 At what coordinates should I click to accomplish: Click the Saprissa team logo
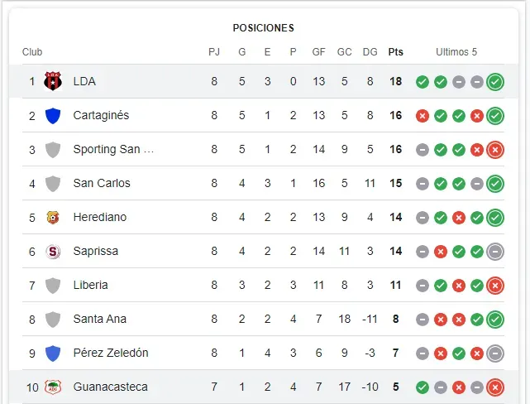[x=53, y=251]
